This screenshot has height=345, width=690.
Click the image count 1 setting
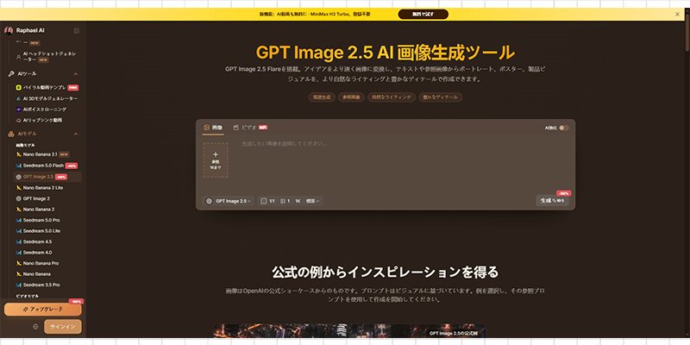pyautogui.click(x=285, y=201)
